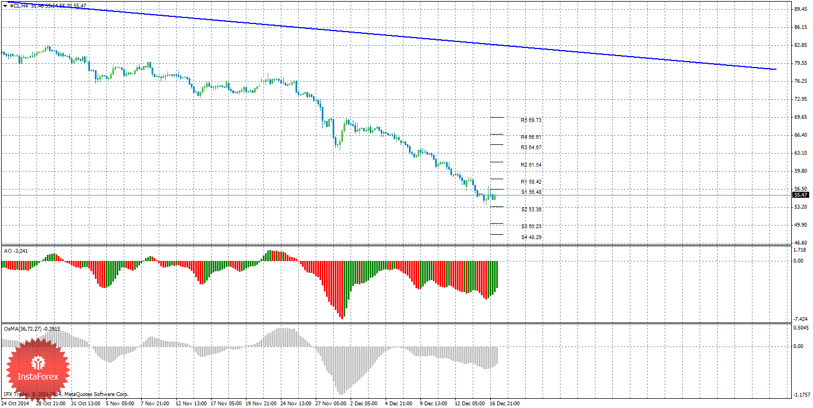The height and width of the screenshot is (408, 813).
Task: Click the 1.718 value on AO scale
Action: tap(800, 250)
